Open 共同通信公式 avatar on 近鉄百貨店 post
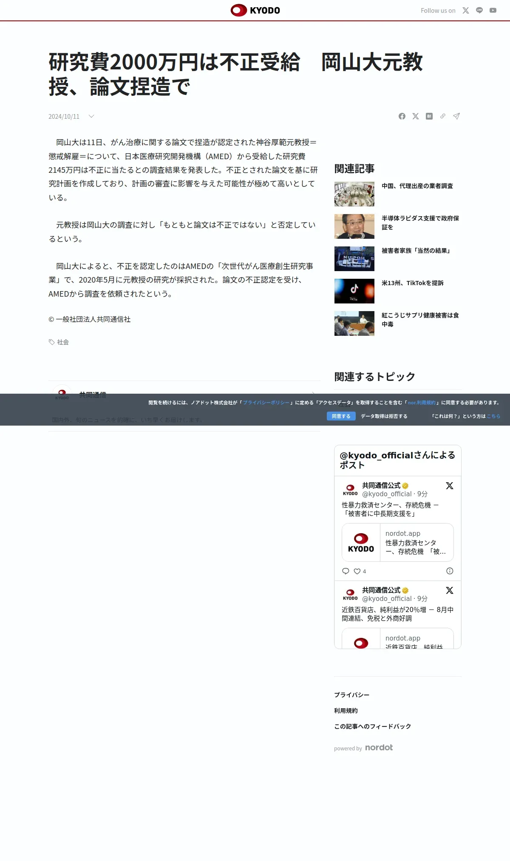This screenshot has width=510, height=861. coord(350,595)
